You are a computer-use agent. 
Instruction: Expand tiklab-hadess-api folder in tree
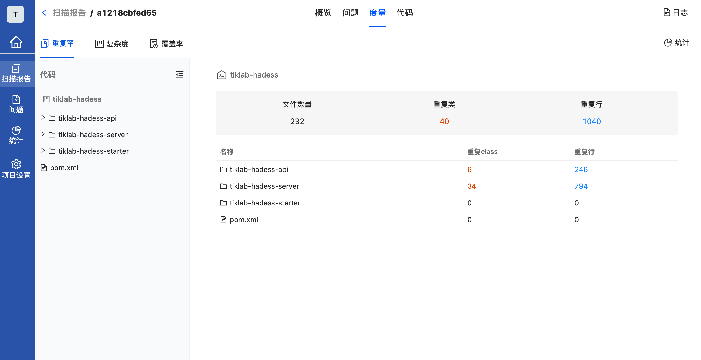[43, 118]
